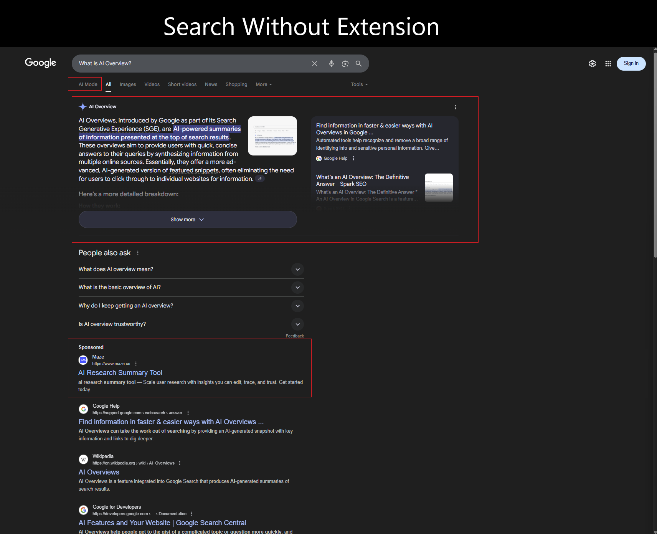The image size is (657, 534).
Task: Open three-dot menu beside maze.co URL
Action: [136, 364]
